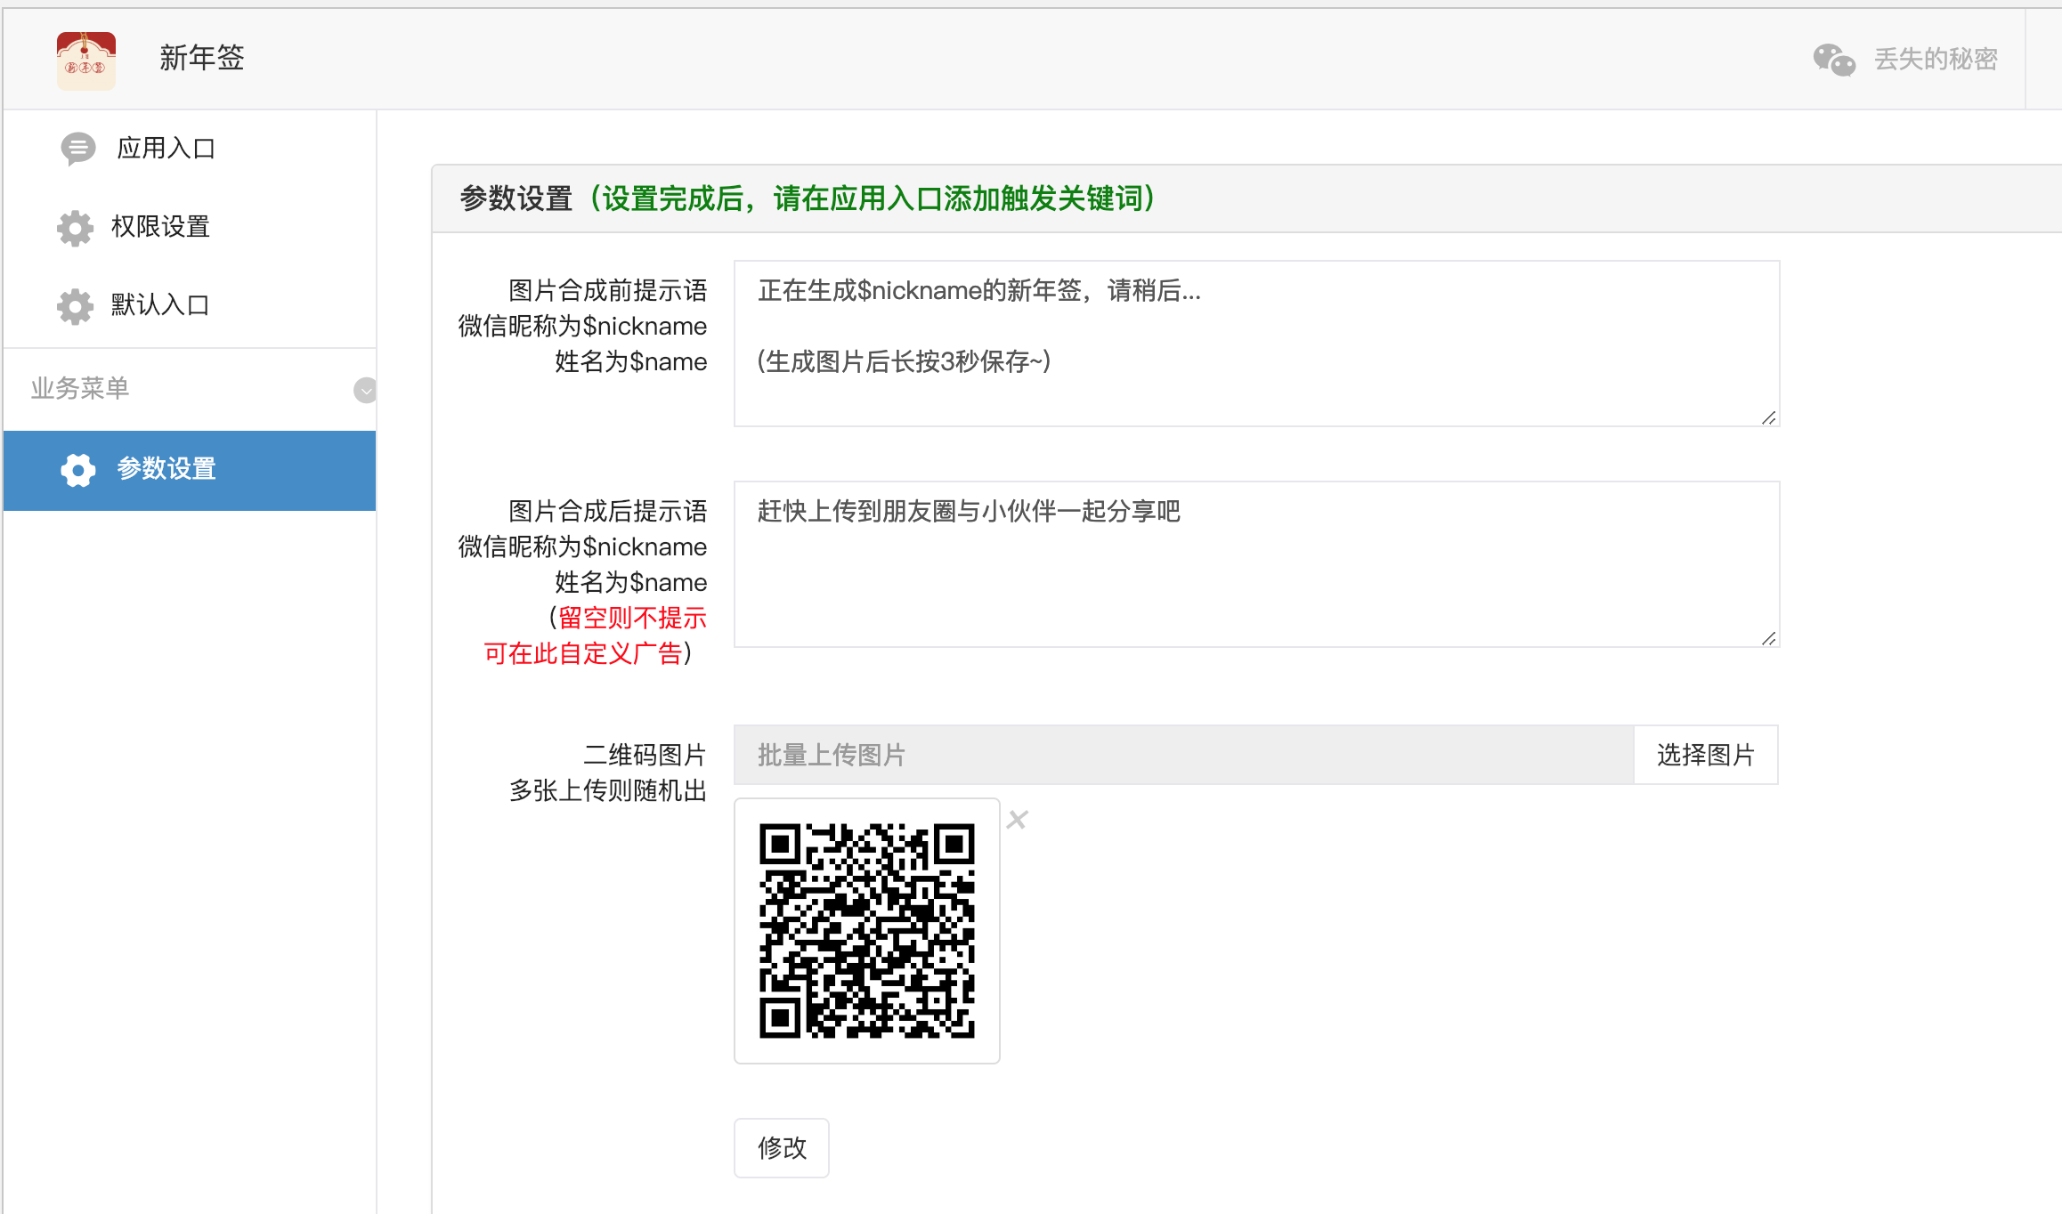Click the 默认入口 gear icon
This screenshot has width=2062, height=1214.
click(x=75, y=306)
